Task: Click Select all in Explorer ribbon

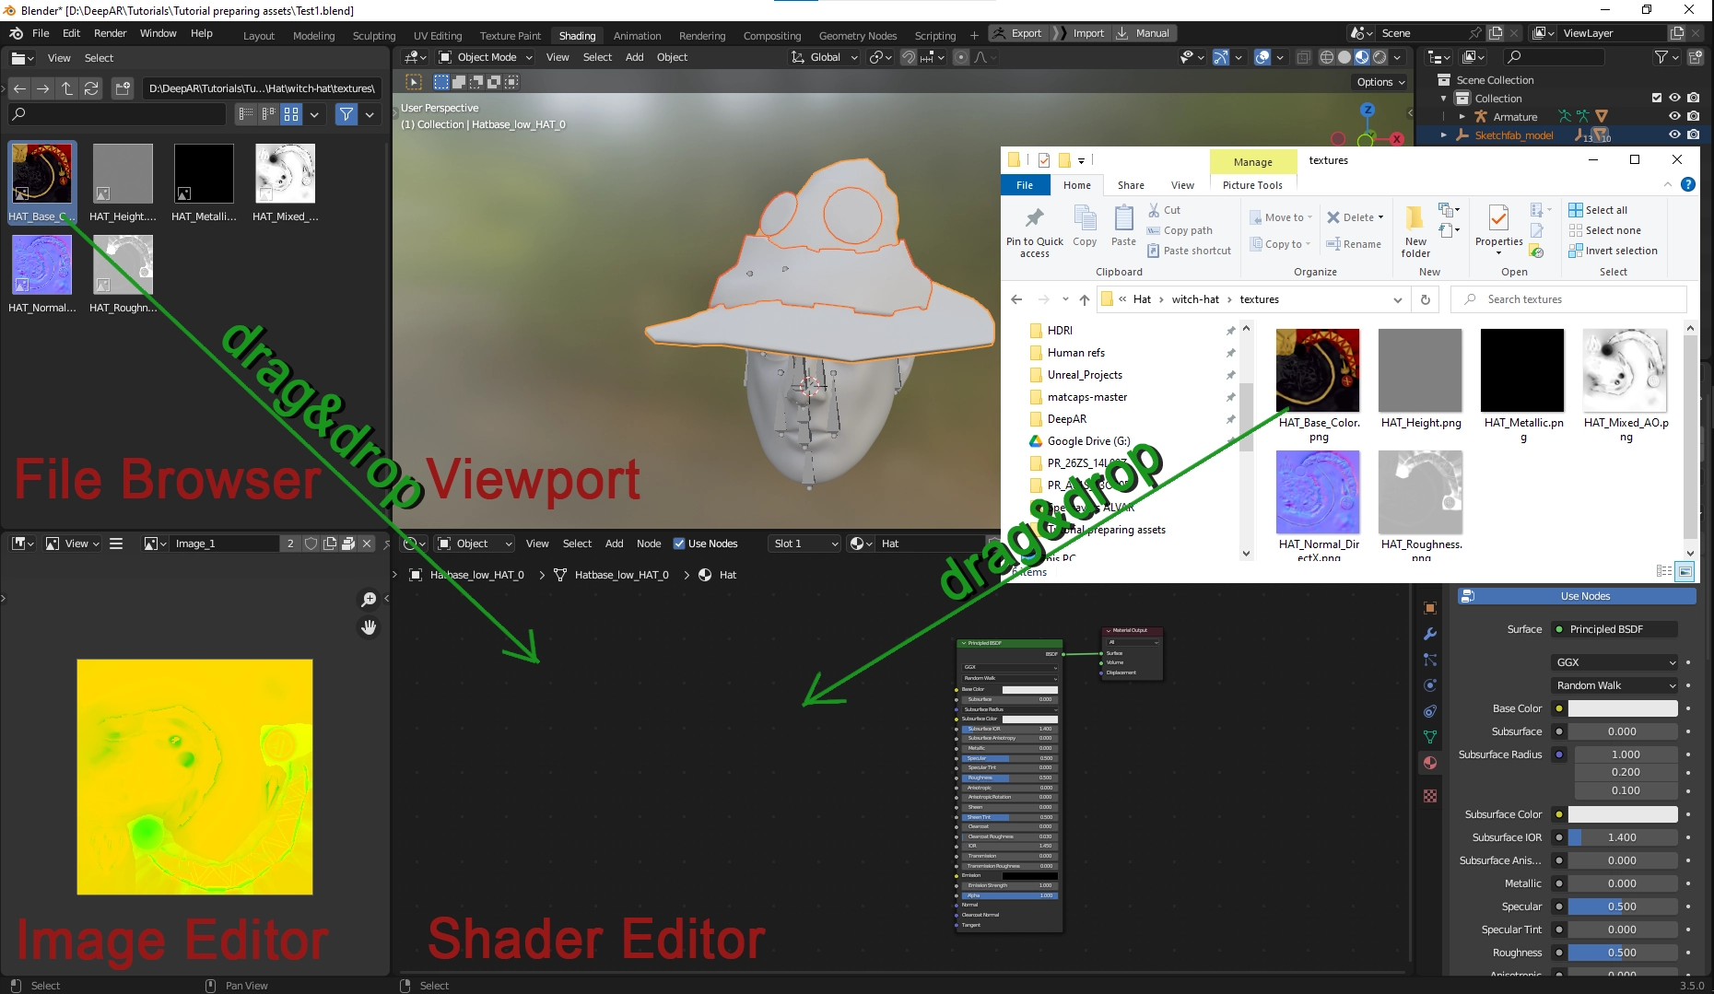Action: click(x=1599, y=210)
